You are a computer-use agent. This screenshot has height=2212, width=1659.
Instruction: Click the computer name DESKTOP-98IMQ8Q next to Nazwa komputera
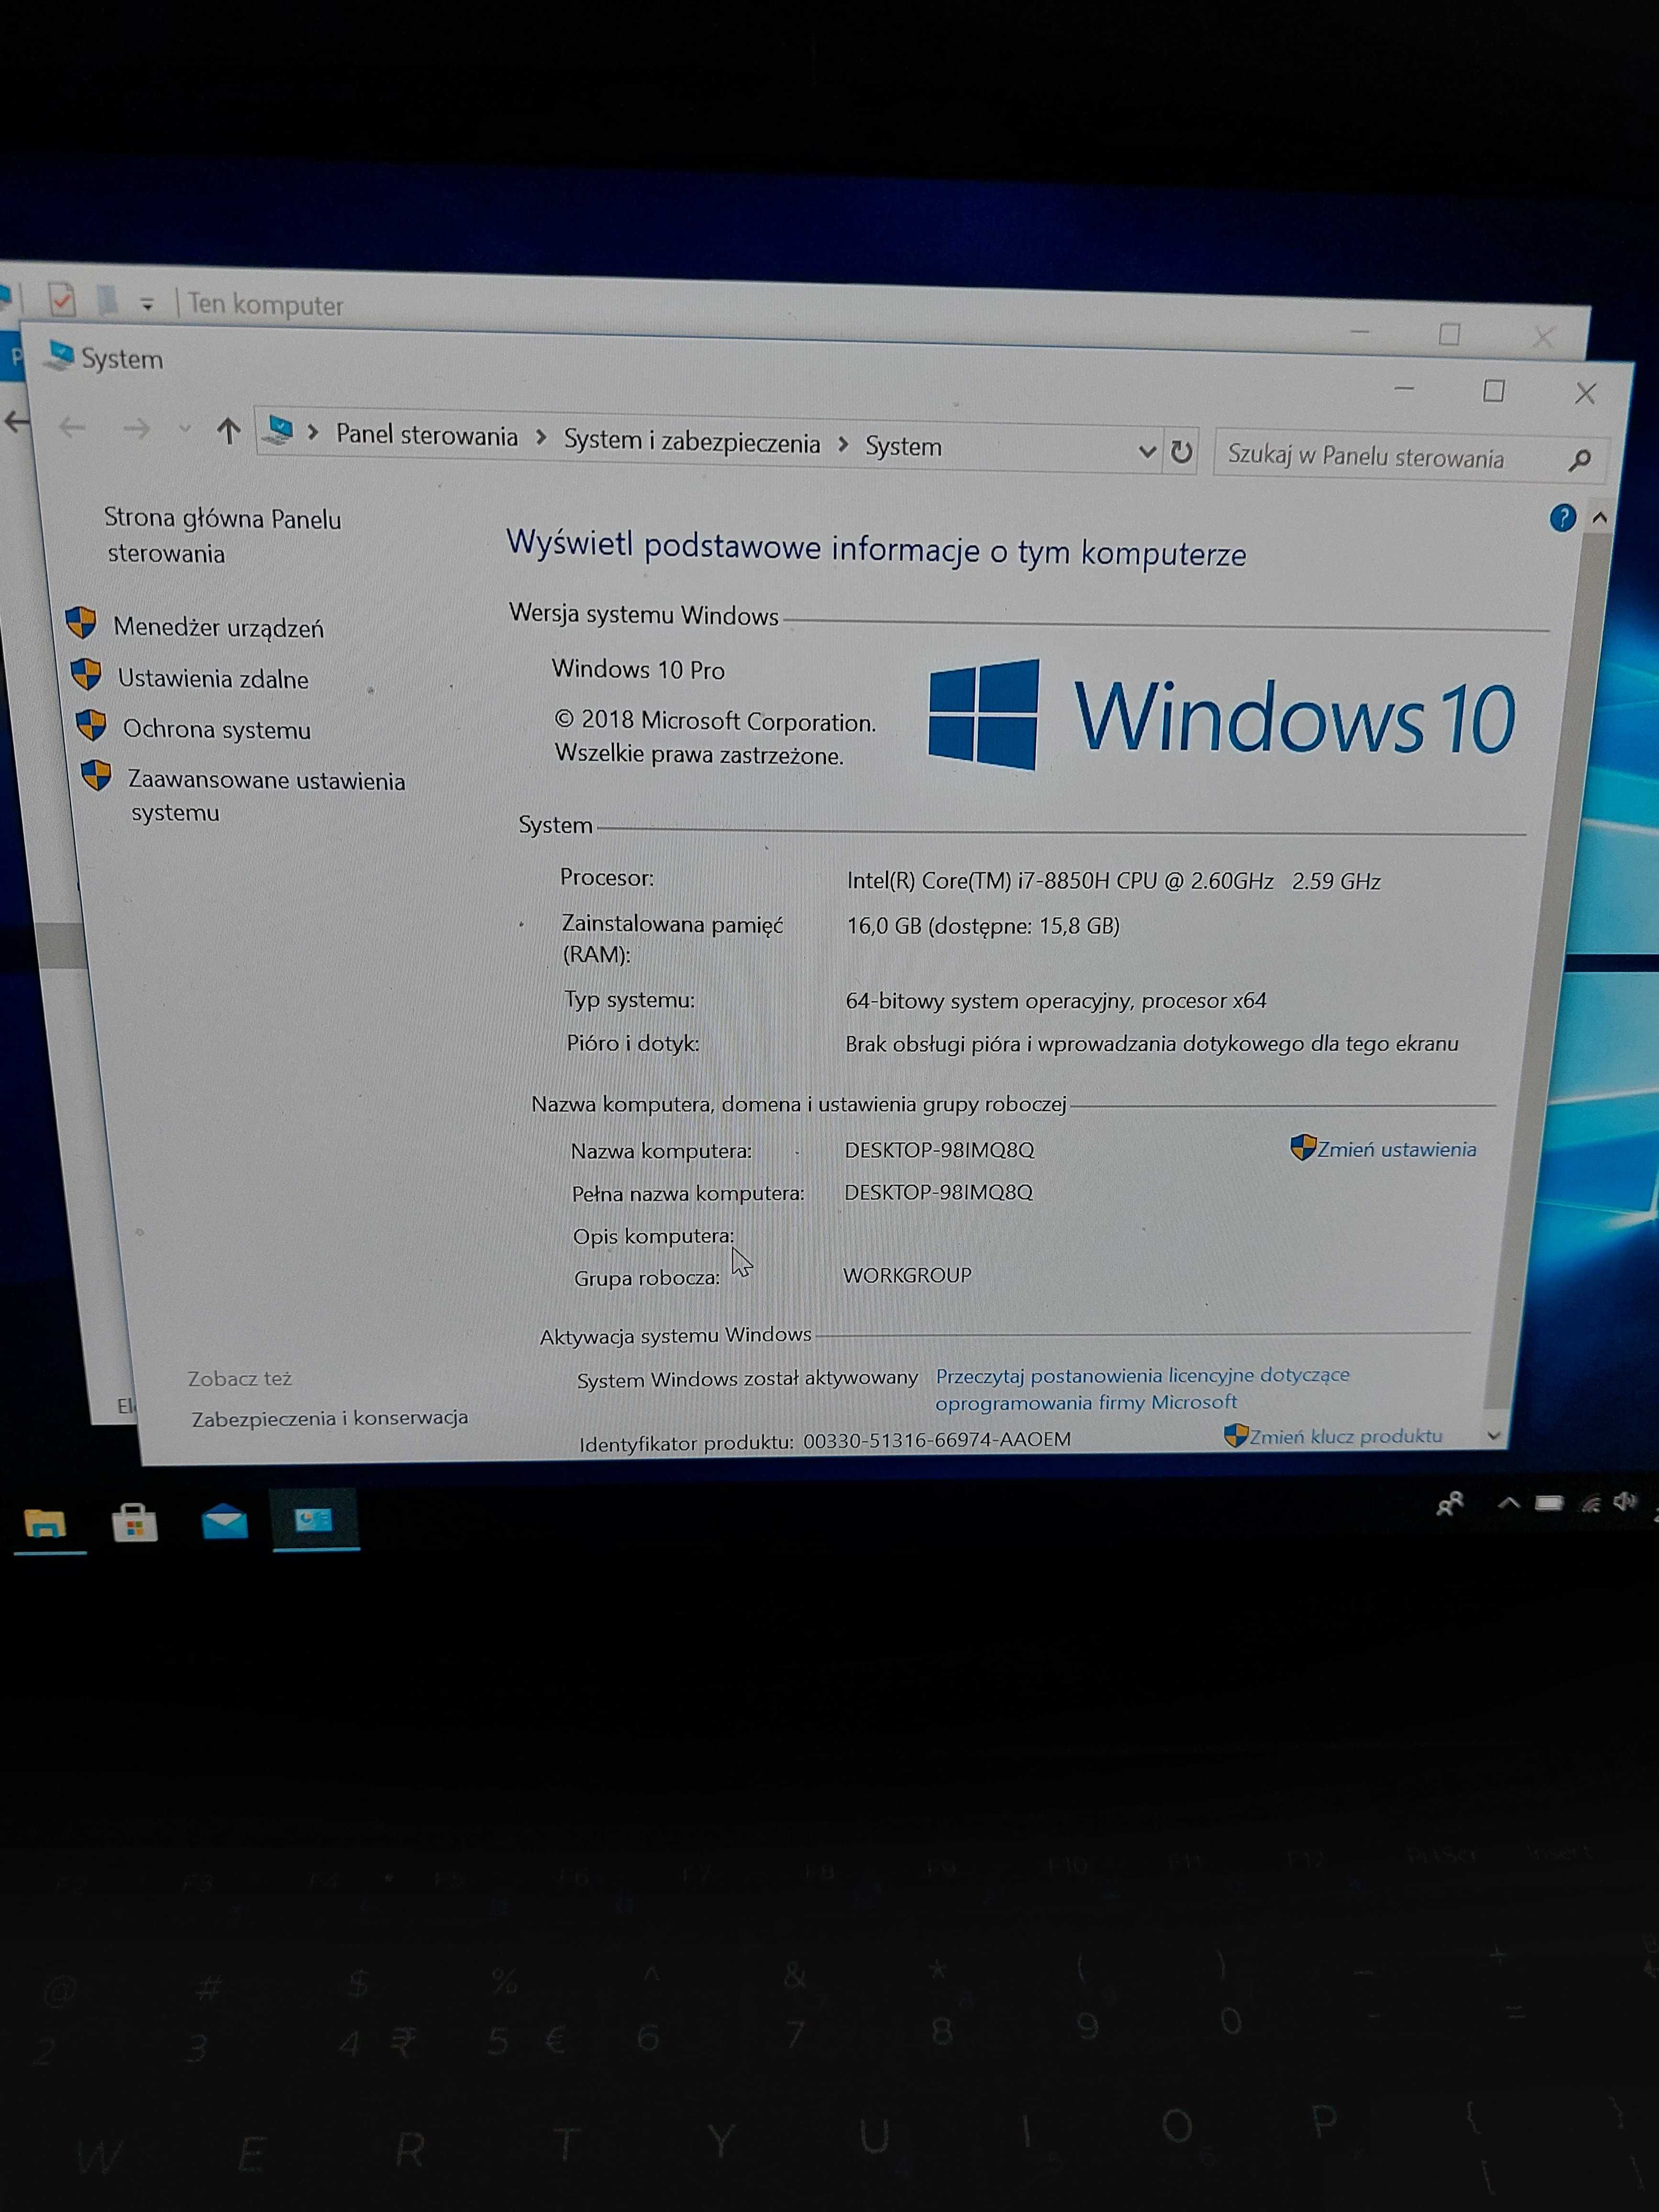point(939,1150)
